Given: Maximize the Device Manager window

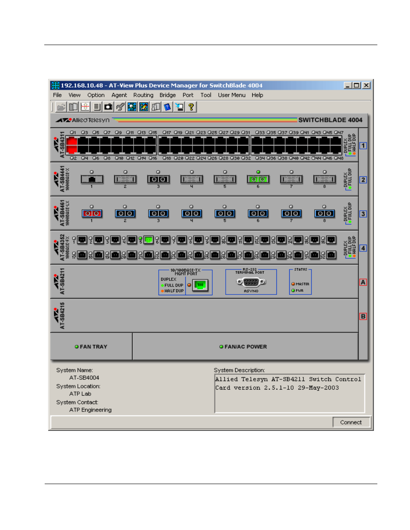Looking at the screenshot, I should (x=357, y=85).
